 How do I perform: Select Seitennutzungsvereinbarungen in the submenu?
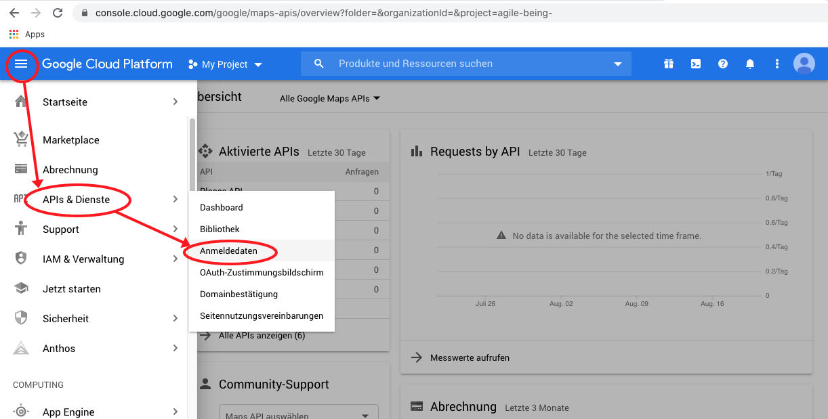(x=262, y=315)
